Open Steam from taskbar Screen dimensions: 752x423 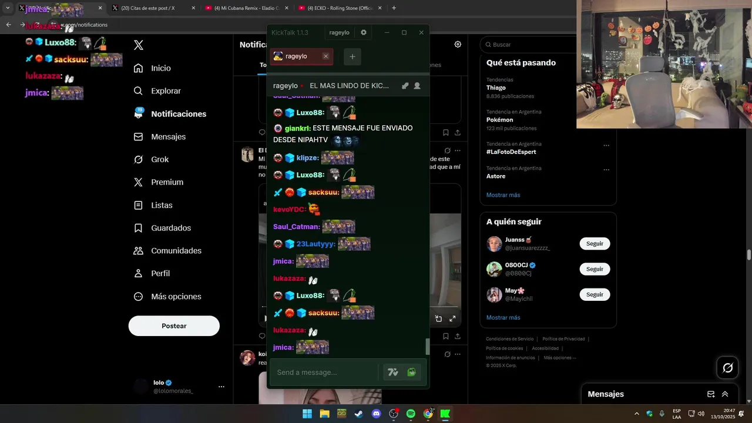(x=358, y=414)
